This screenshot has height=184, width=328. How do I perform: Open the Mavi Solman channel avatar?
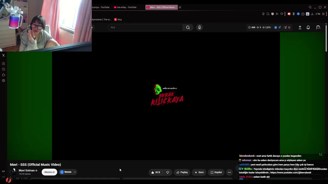tap(13, 172)
